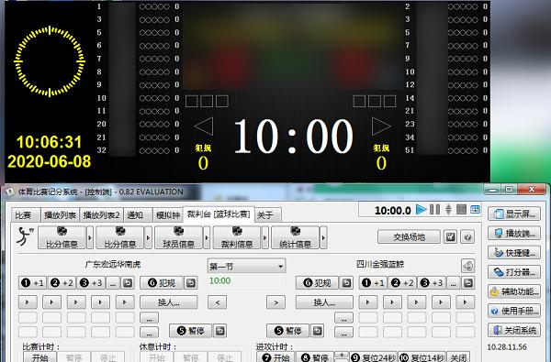
Task: Click the round help icon near 交换场地
Action: 467,237
